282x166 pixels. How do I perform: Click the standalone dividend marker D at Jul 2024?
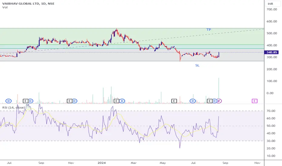[x=193, y=101]
